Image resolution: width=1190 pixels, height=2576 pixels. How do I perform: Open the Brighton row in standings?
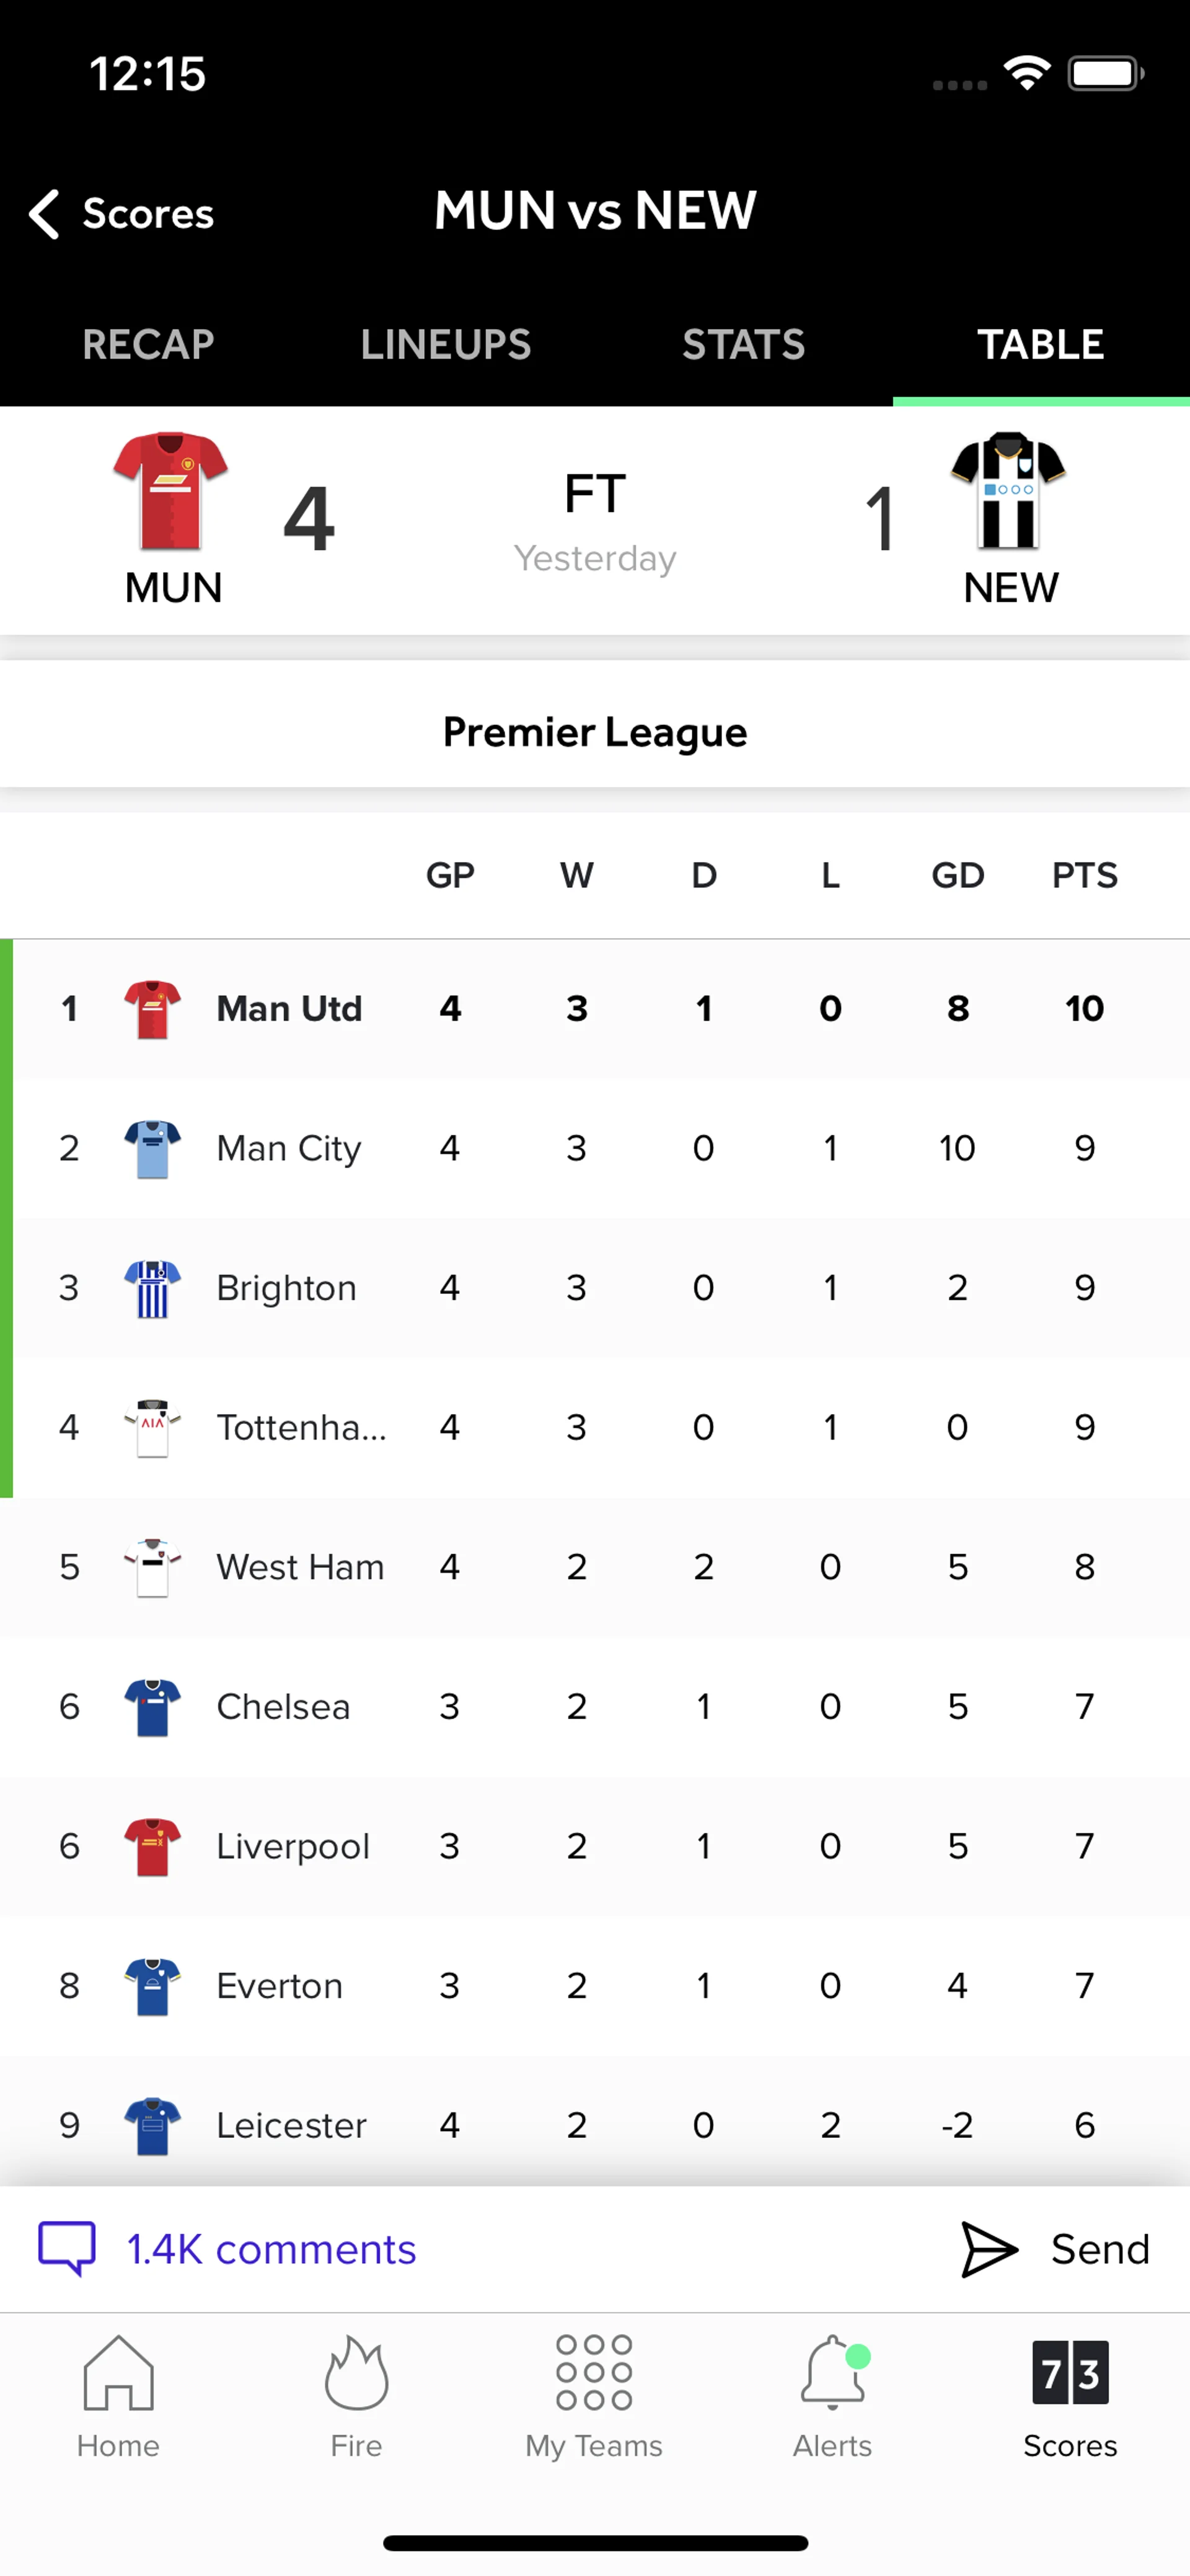[x=595, y=1288]
